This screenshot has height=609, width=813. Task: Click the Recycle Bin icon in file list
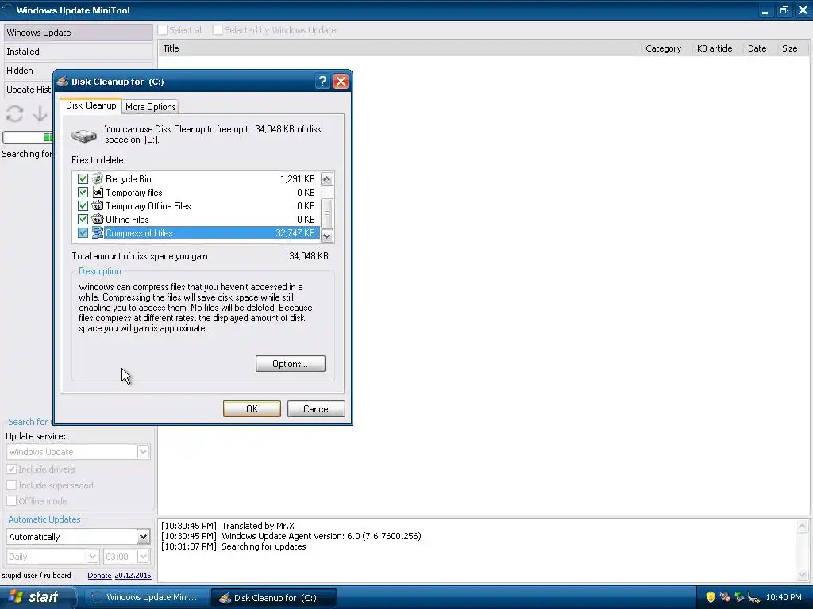pyautogui.click(x=98, y=178)
